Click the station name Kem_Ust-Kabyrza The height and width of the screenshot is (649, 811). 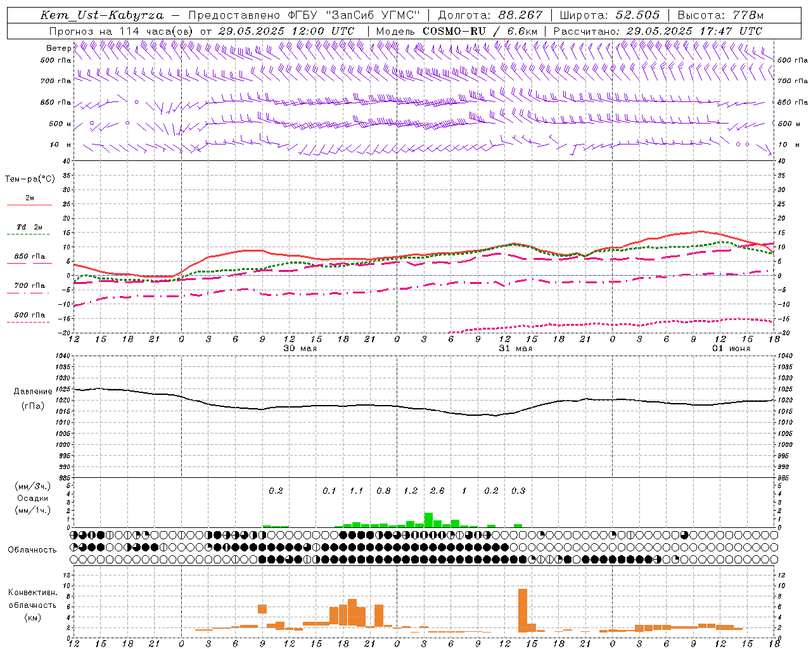pyautogui.click(x=101, y=15)
